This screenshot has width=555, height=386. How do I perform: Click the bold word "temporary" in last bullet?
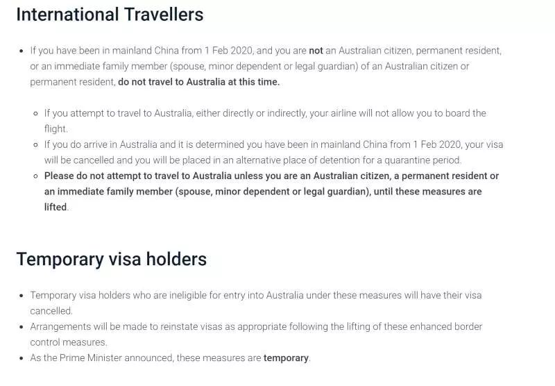[286, 358]
